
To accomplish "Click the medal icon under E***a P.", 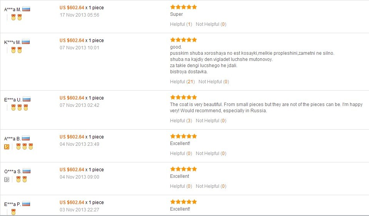I will click(x=13, y=212).
